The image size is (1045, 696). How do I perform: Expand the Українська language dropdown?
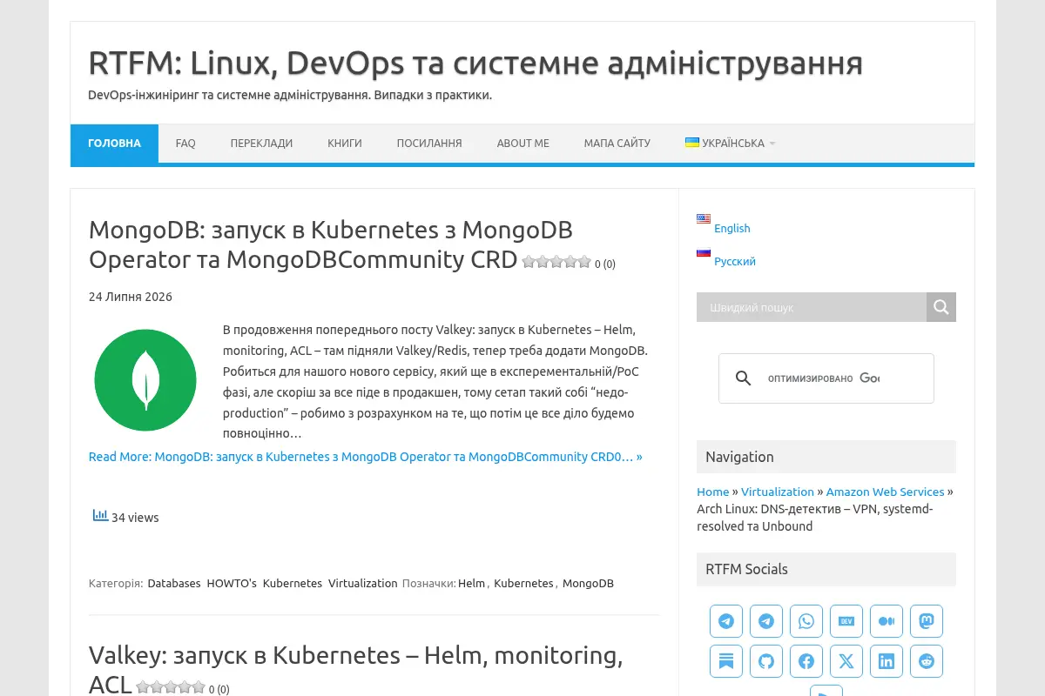[730, 144]
